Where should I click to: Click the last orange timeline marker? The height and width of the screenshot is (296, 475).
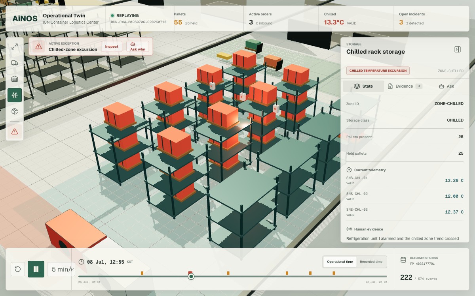[334, 273]
